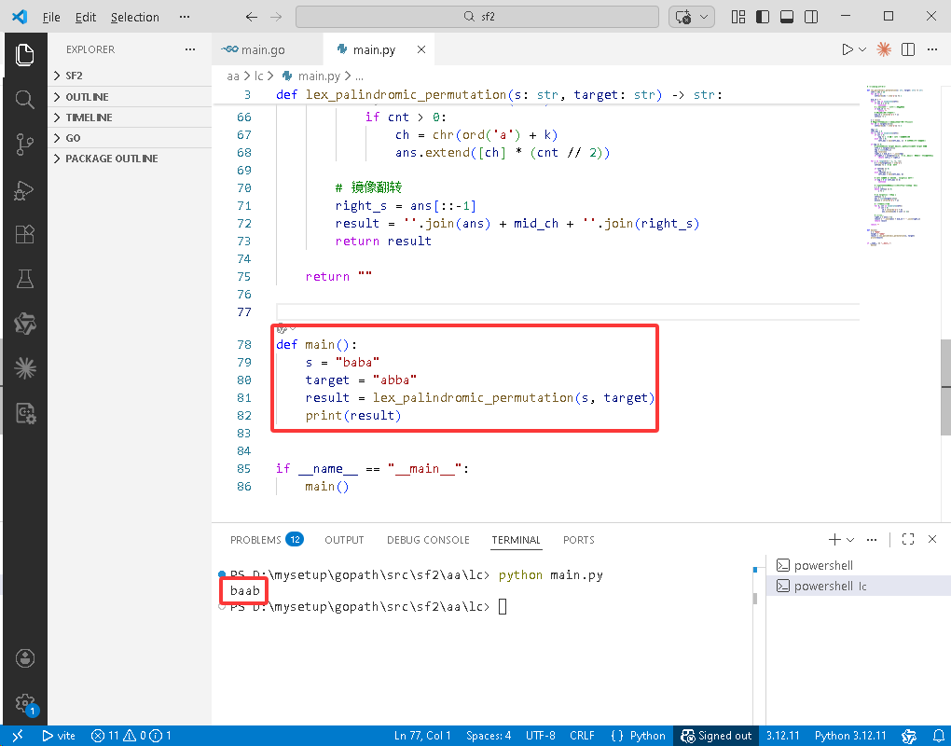The height and width of the screenshot is (746, 951).
Task: Change encoding via UTF-8 status item
Action: click(x=541, y=736)
